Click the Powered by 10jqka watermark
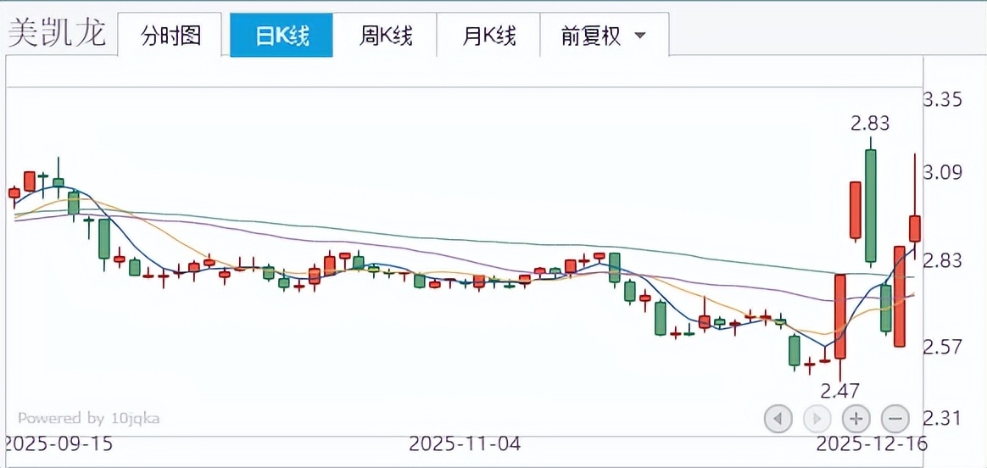The image size is (987, 468). [88, 418]
